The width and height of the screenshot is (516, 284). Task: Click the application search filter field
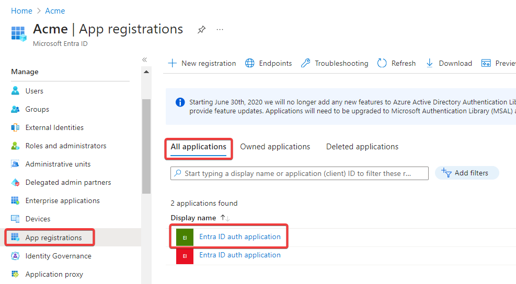tap(299, 173)
